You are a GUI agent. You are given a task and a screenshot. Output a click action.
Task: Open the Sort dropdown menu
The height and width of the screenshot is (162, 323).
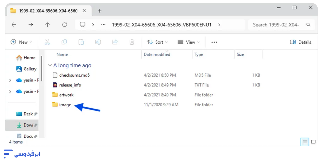point(157,42)
